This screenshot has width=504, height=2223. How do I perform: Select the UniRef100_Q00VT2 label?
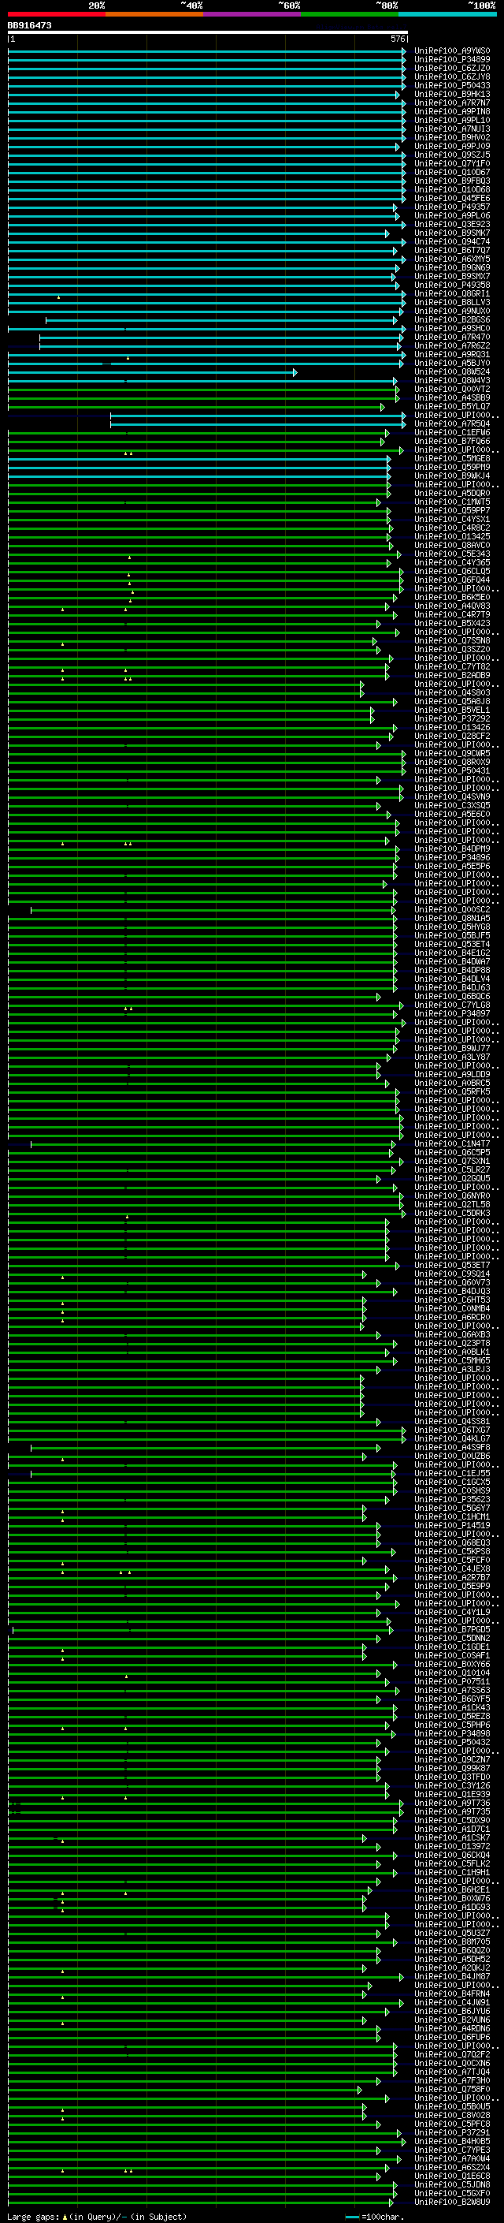(451, 390)
